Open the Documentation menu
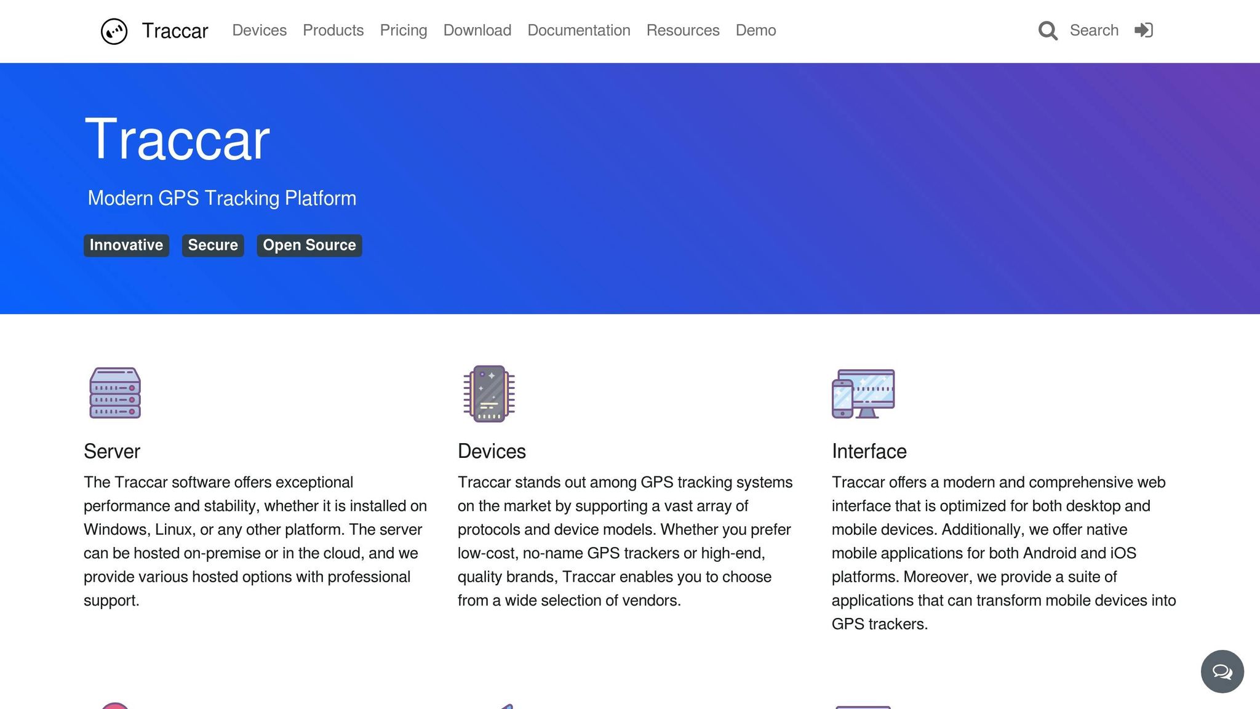This screenshot has width=1260, height=709. pos(578,30)
